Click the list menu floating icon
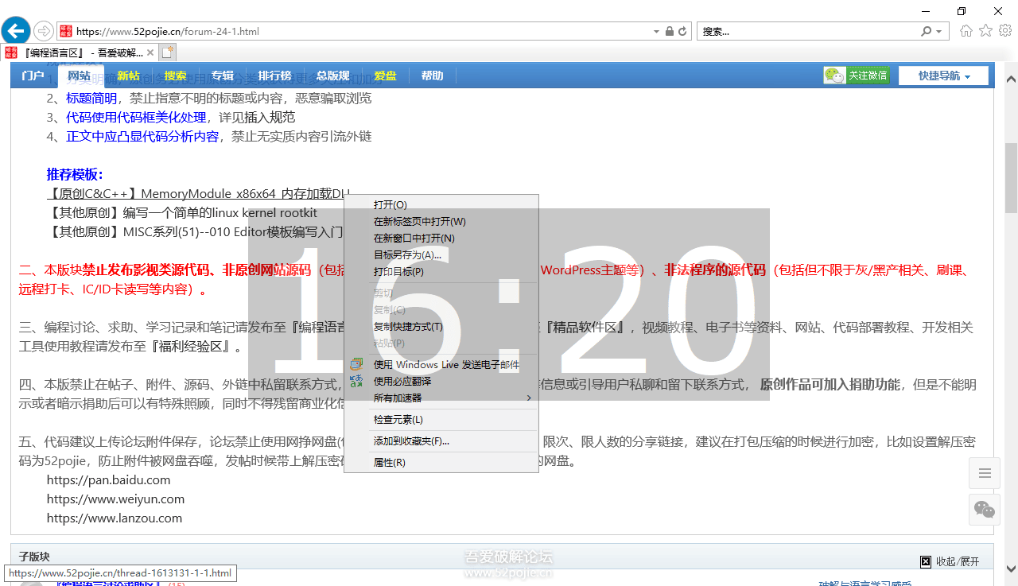The height and width of the screenshot is (586, 1018). click(985, 474)
